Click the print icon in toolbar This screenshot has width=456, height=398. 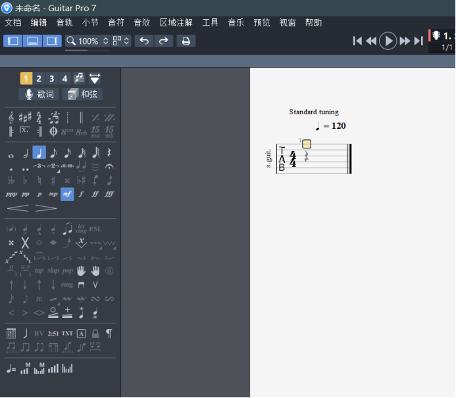point(186,41)
